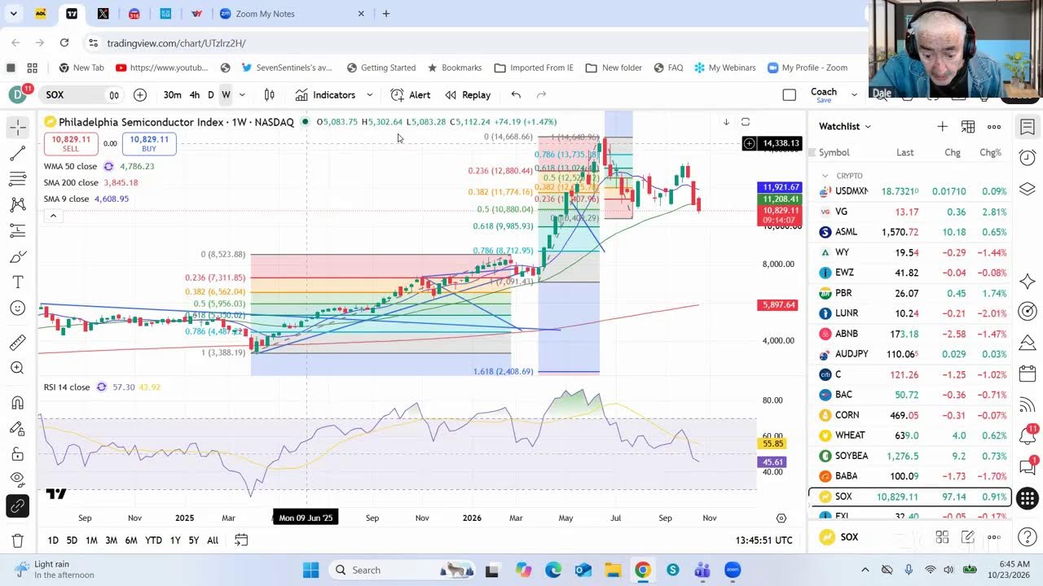The height and width of the screenshot is (586, 1043).
Task: Open the Fibonacci retracement tools
Action: 17,179
